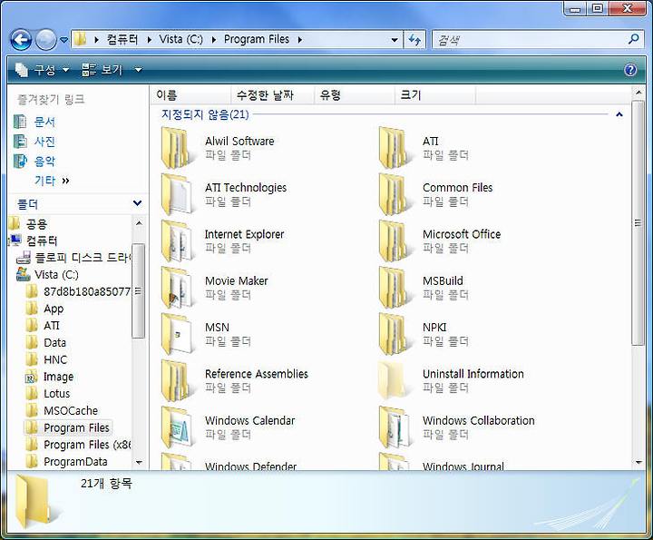This screenshot has height=540, width=653.
Task: Click the Program Files breadcrumb segment
Action: click(x=257, y=40)
